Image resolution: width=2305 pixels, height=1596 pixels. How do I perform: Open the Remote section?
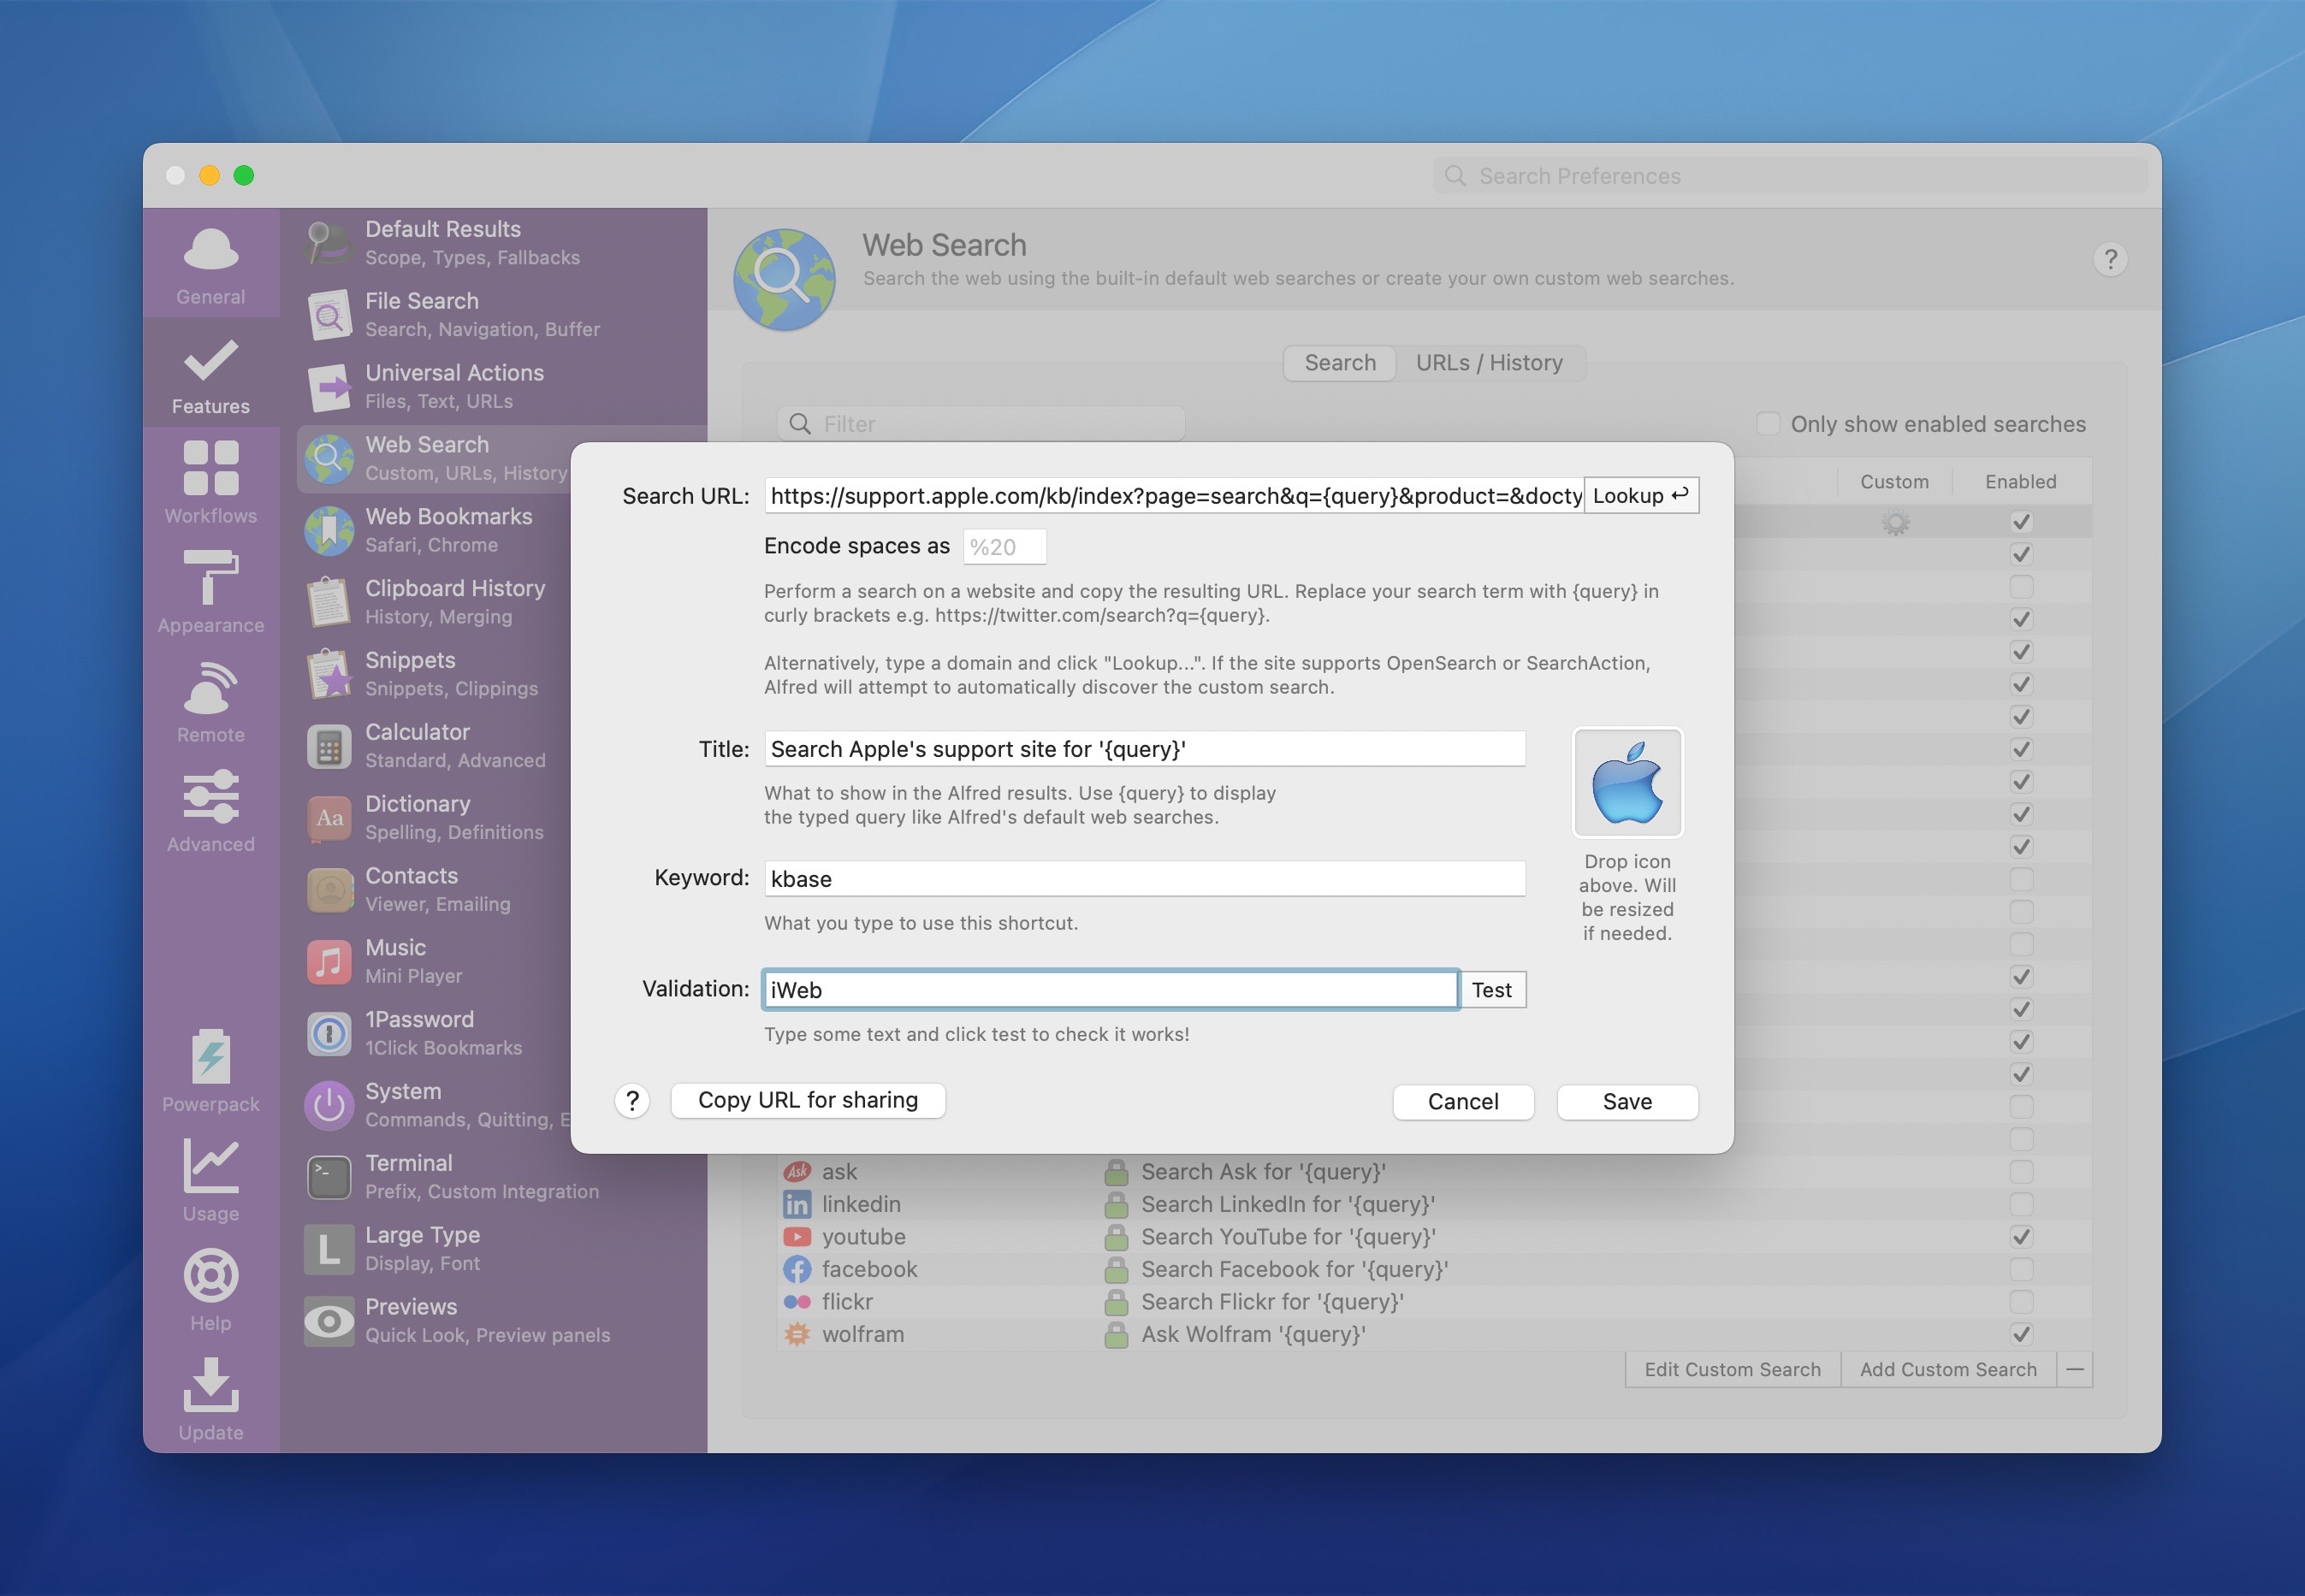(x=210, y=702)
